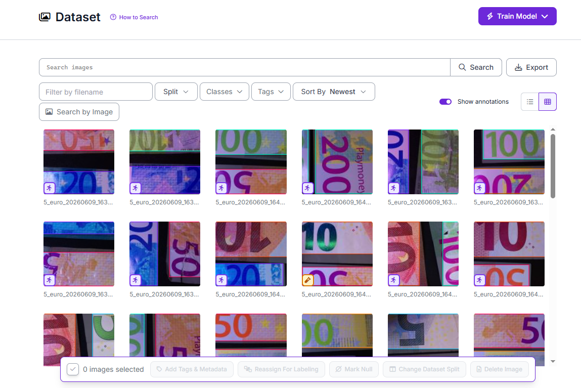This screenshot has width=581, height=388.
Task: Open third row third thumbnail with orange 50
Action: pos(251,335)
